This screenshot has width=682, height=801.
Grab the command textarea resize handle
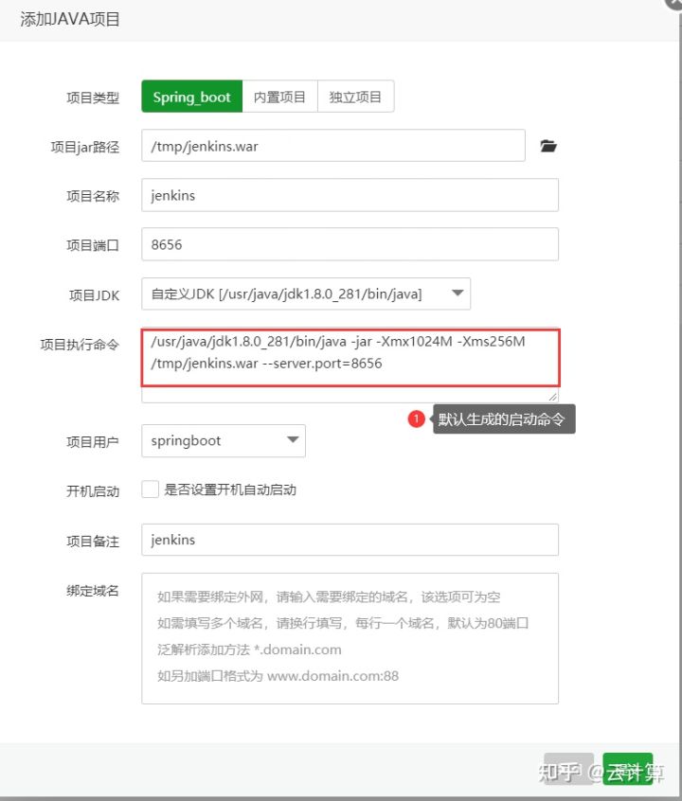pos(553,397)
